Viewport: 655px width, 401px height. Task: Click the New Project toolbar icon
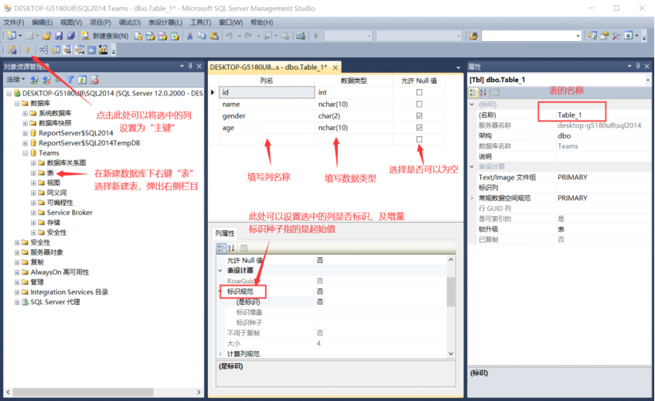(x=12, y=36)
